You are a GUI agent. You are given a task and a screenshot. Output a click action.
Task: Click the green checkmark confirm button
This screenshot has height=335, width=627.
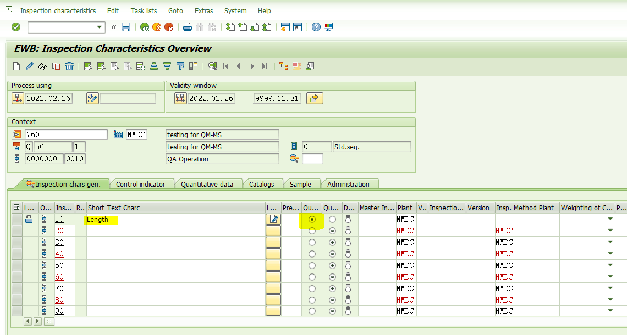(15, 27)
